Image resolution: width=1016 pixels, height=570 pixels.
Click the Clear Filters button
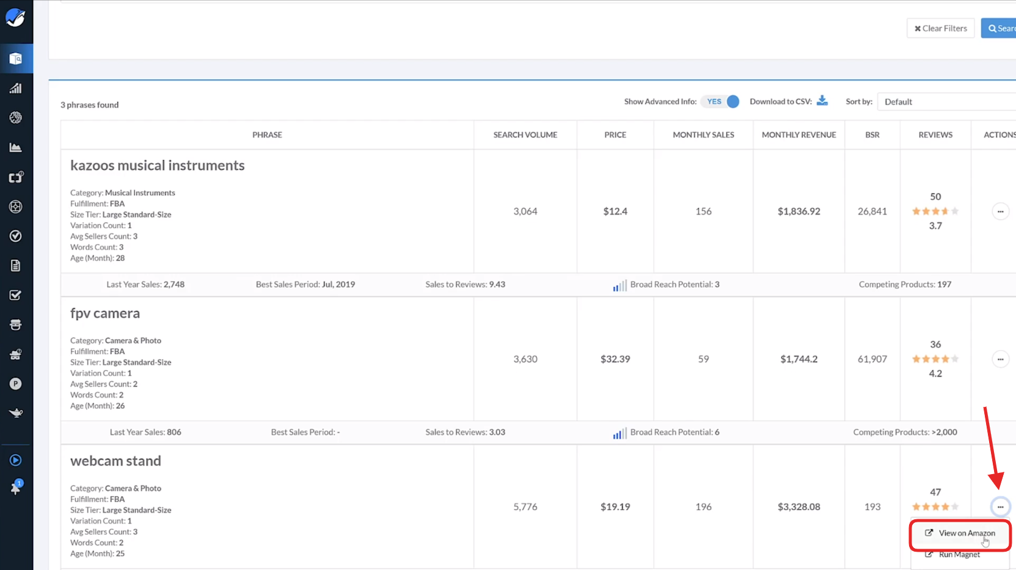tap(941, 28)
